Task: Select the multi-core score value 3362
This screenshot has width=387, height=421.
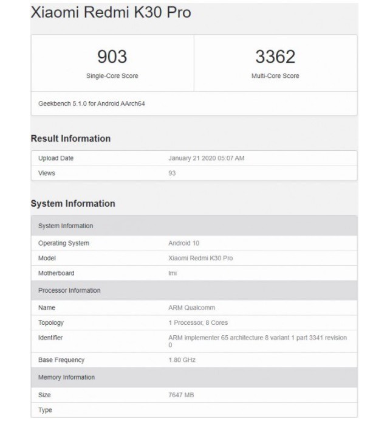Action: tap(275, 57)
